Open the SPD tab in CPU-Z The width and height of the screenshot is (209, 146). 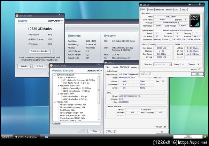(x=176, y=10)
